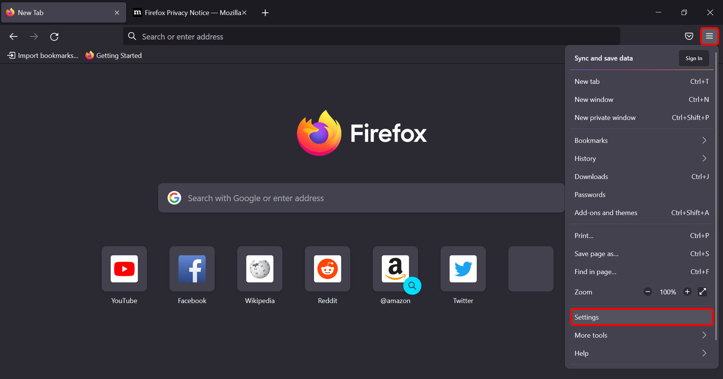
Task: Close the New Tab tab
Action: click(117, 13)
